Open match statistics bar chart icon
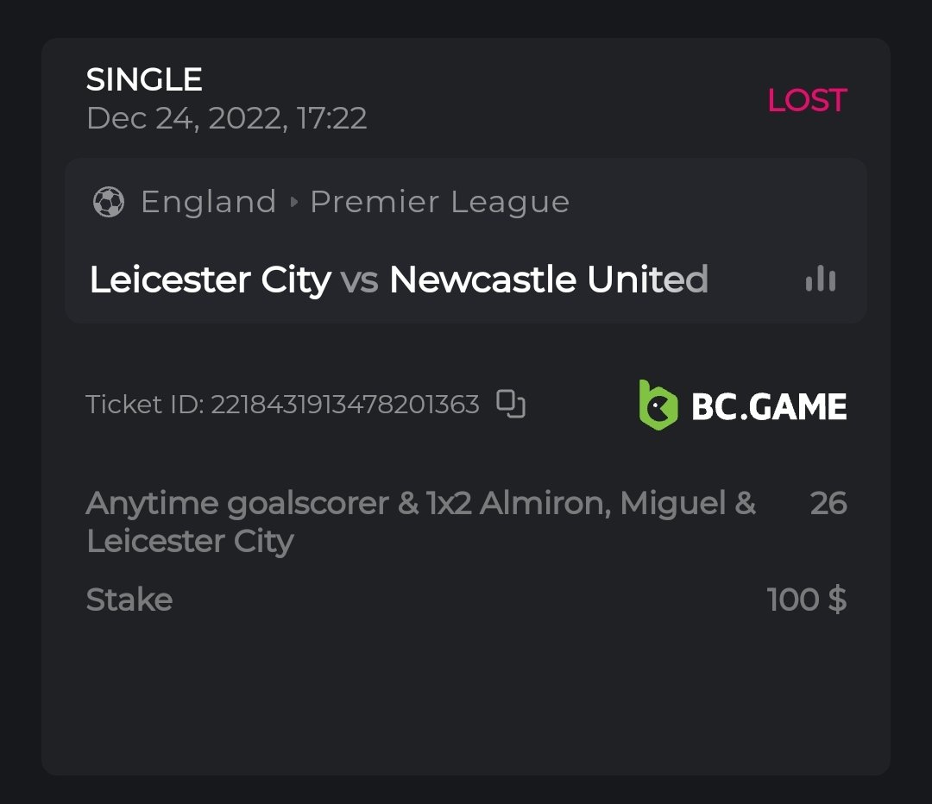 [820, 279]
